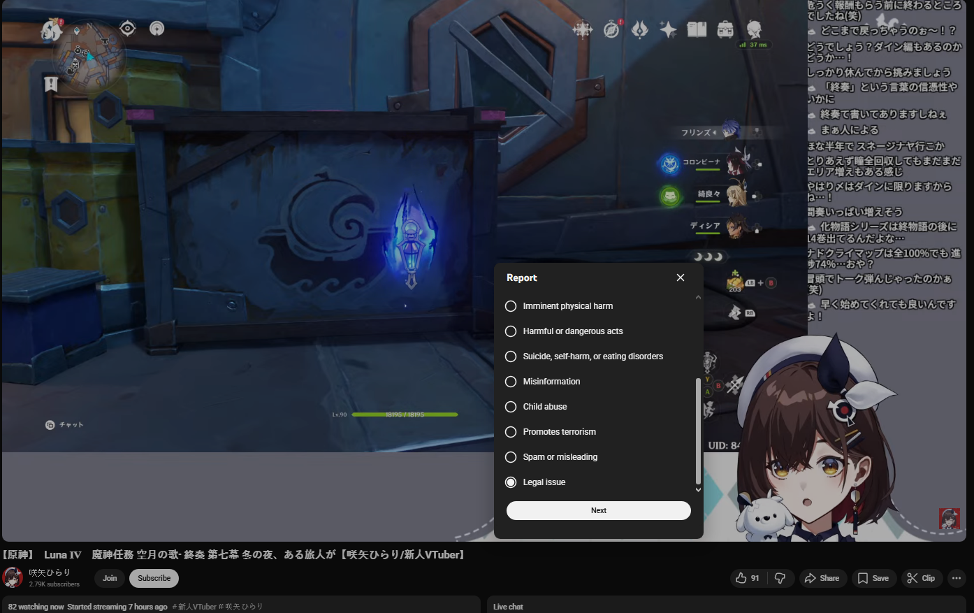
Task: Choose the Promotes terrorism option
Action: point(511,432)
